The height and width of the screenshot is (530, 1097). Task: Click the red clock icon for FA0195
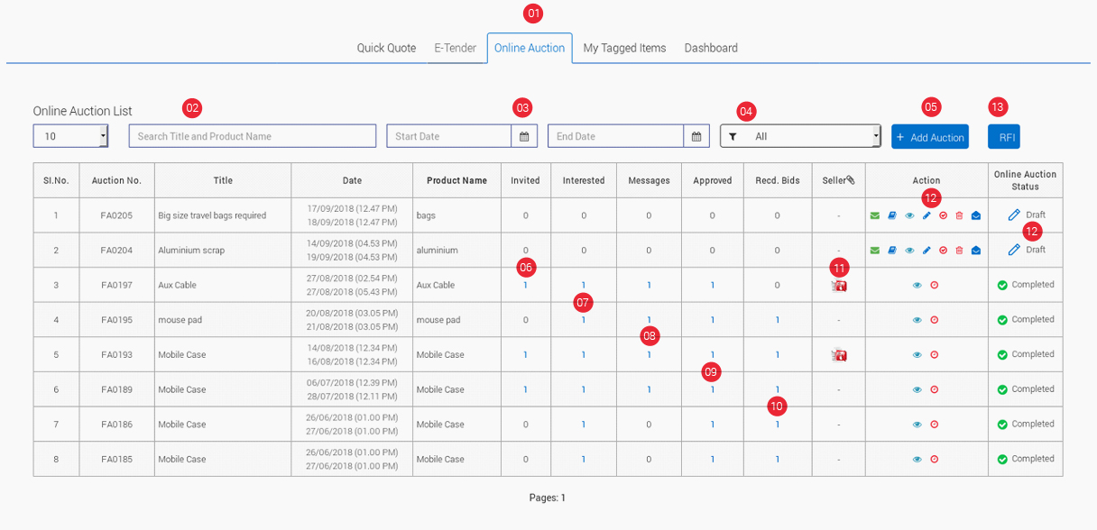[935, 320]
